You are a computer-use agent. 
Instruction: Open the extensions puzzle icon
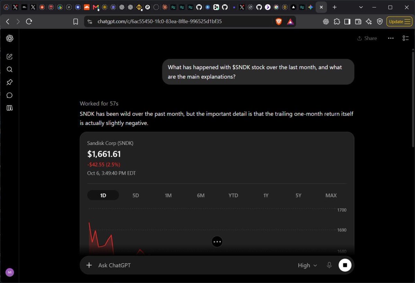(x=337, y=22)
